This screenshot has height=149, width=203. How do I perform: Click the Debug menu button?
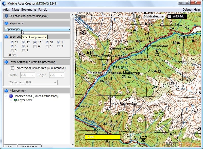pos(187,10)
